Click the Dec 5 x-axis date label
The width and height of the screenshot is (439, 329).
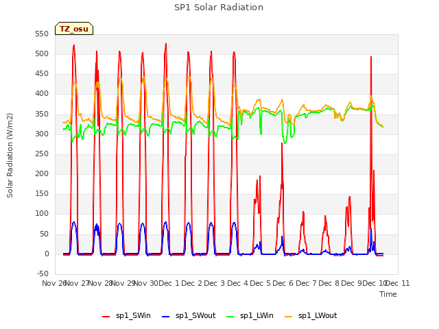coord(261,283)
